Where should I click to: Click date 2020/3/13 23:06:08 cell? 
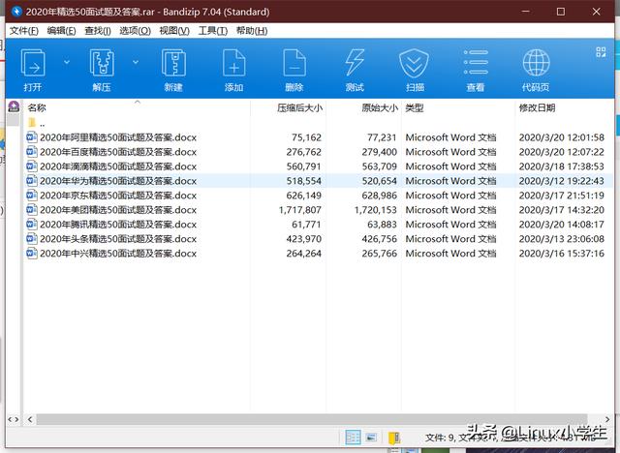tap(562, 239)
